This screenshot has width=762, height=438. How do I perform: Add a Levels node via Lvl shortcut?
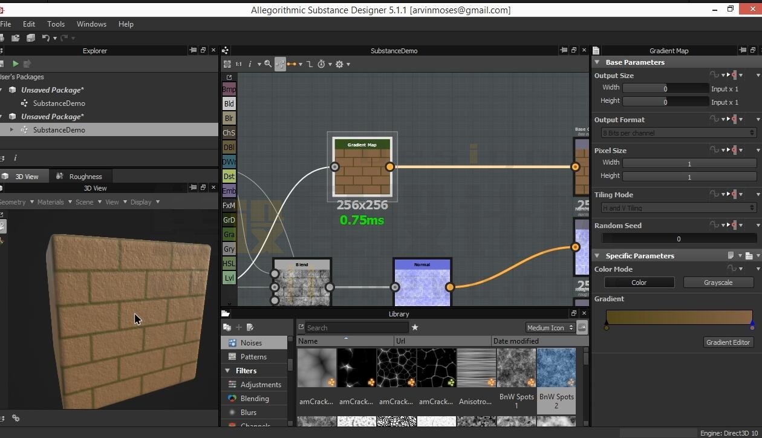click(229, 278)
